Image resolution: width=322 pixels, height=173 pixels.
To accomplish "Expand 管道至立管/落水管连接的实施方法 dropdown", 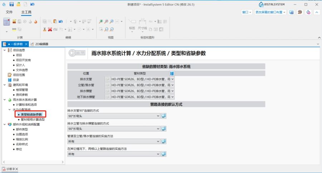I will coord(158,141).
